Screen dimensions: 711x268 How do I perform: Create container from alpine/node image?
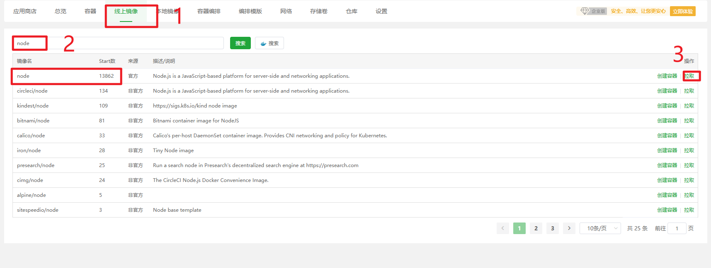click(x=667, y=195)
